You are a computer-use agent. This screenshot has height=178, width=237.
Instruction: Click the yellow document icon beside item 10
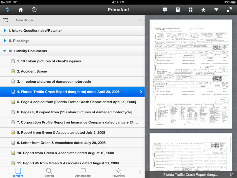pos(13,153)
